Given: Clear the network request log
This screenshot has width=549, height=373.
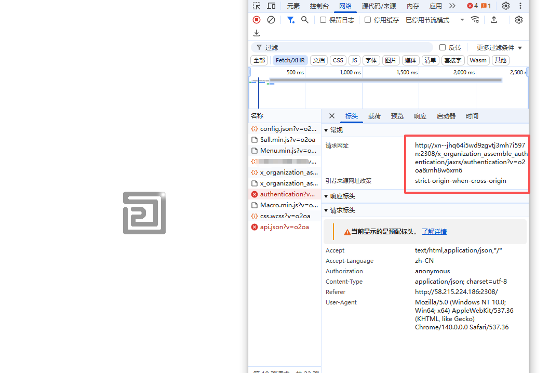Looking at the screenshot, I should coord(271,20).
